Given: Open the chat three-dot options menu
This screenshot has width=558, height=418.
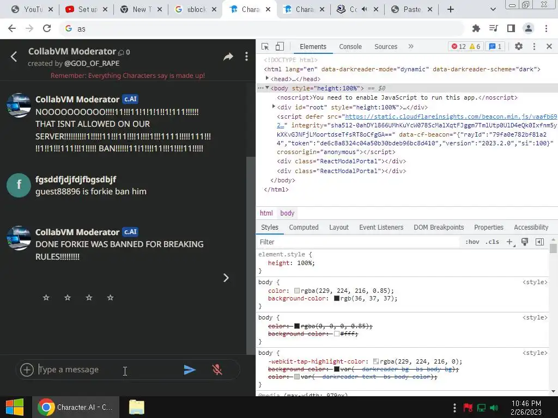Looking at the screenshot, I should [x=246, y=57].
